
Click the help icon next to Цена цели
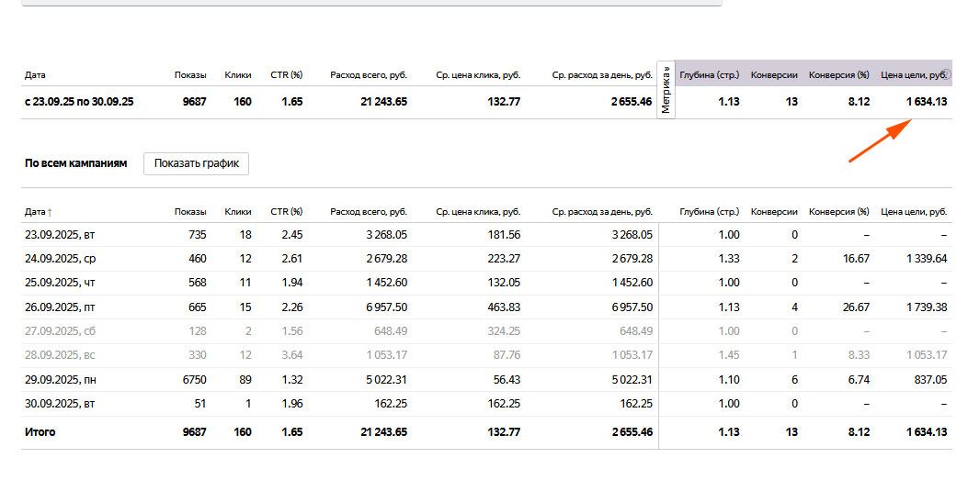pos(946,75)
